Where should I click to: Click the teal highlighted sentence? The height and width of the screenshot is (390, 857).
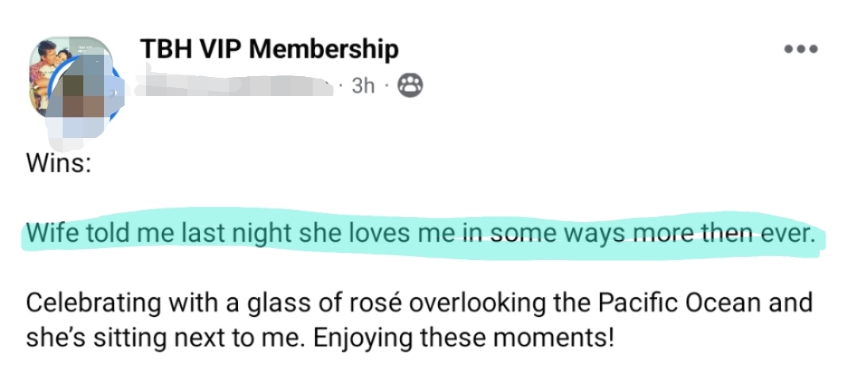coord(421,235)
